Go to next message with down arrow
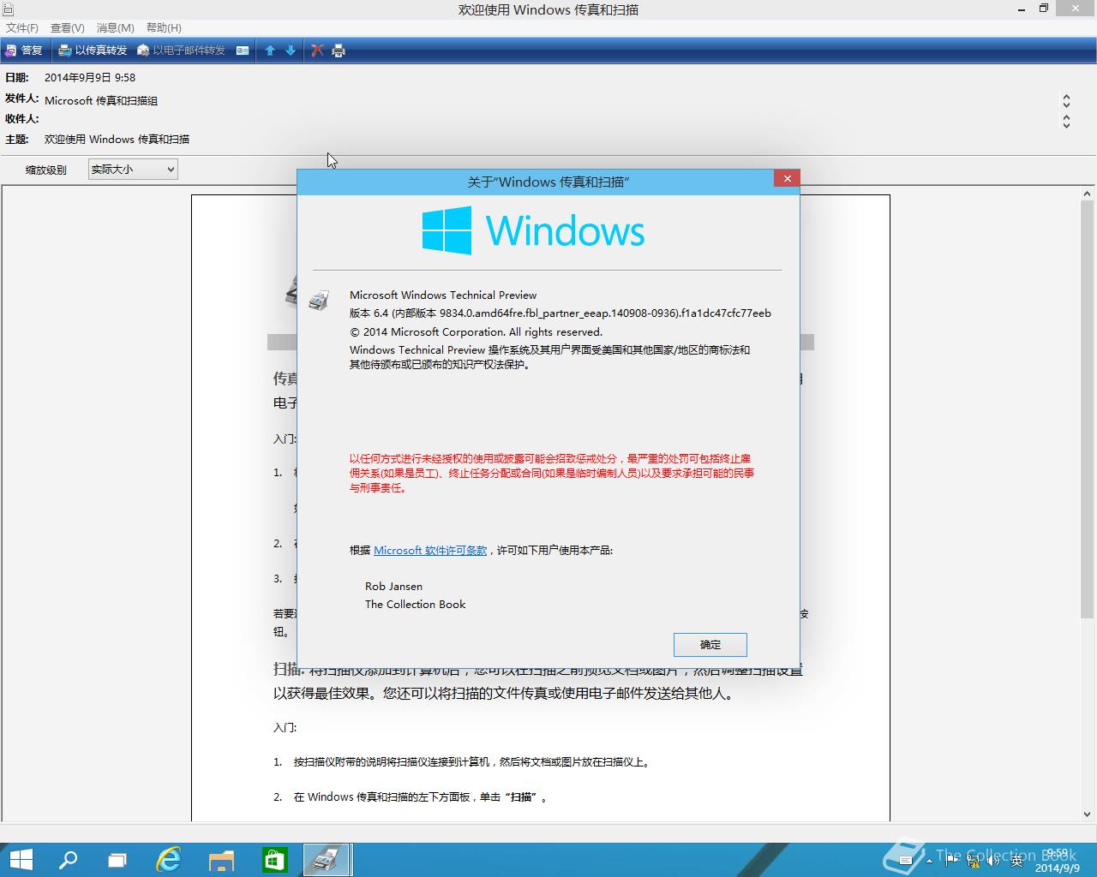The image size is (1097, 877). (291, 51)
